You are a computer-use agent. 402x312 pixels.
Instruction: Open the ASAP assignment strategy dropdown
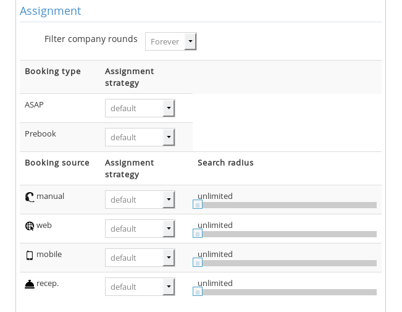tap(140, 108)
